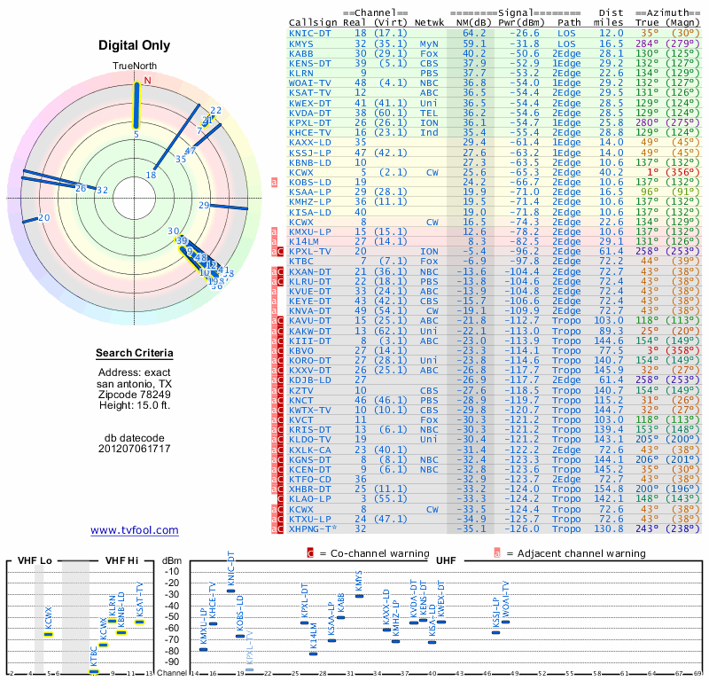Click the warning badge beside XHPNG-T*
The height and width of the screenshot is (681, 709).
click(x=277, y=529)
